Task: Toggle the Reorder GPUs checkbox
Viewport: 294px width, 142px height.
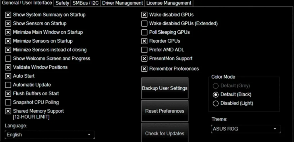Action: click(x=144, y=41)
